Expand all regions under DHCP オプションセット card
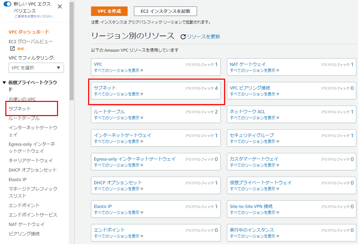Viewport: 360px width, 246px height. tap(119, 189)
